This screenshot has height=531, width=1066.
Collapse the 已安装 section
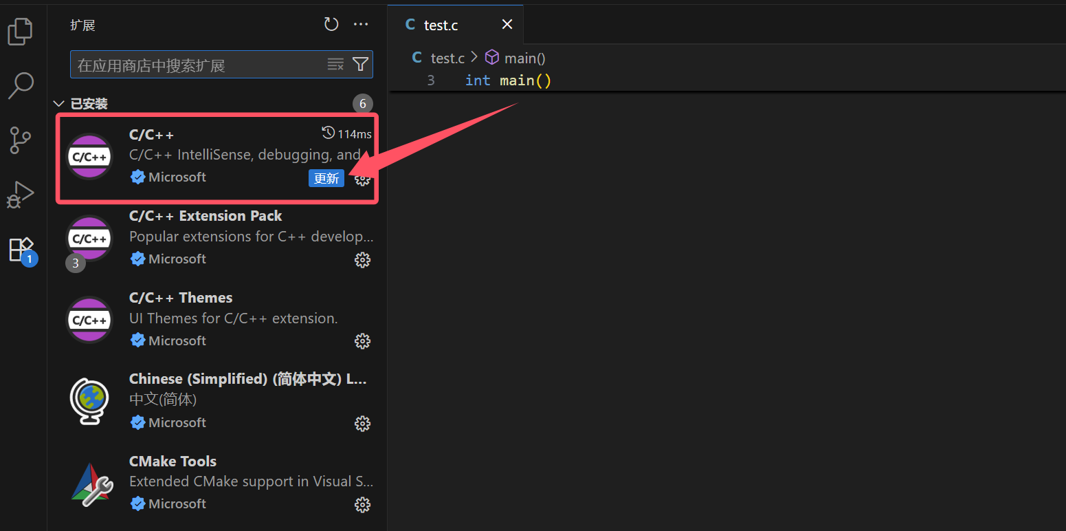click(58, 104)
